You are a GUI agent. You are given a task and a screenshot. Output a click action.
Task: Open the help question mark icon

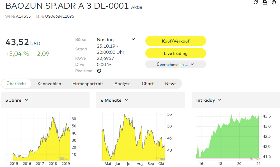[x=274, y=3]
